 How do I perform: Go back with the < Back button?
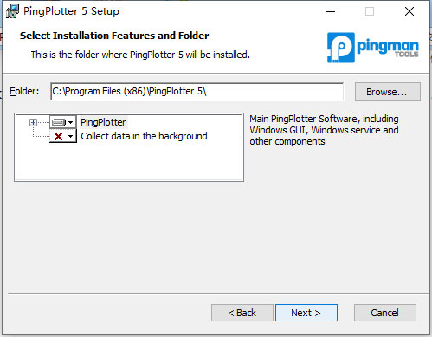coord(242,313)
